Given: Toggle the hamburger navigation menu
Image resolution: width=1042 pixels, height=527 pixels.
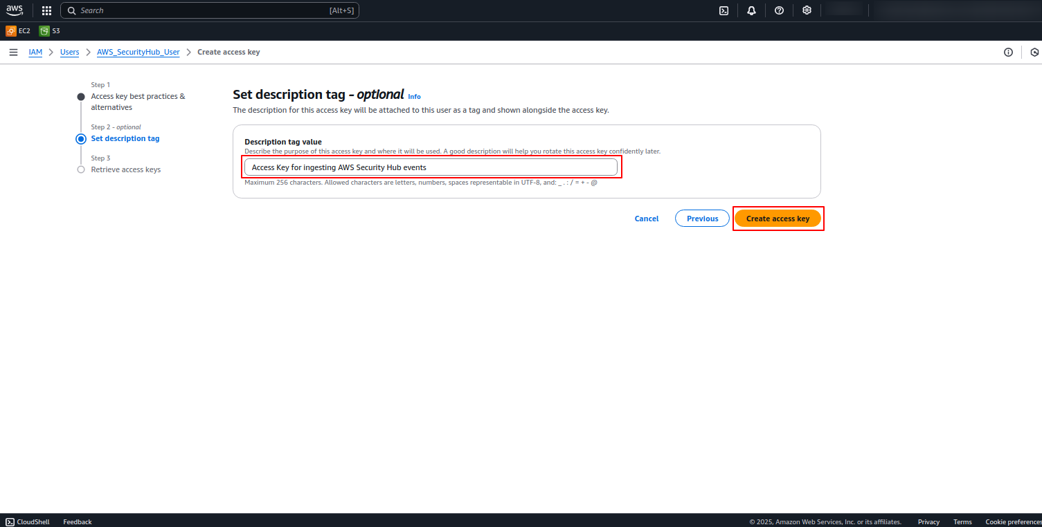Looking at the screenshot, I should 13,52.
